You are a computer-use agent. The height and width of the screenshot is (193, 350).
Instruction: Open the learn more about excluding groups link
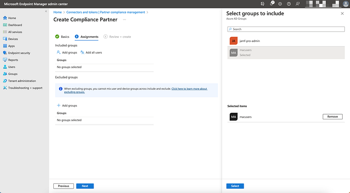coord(136,90)
